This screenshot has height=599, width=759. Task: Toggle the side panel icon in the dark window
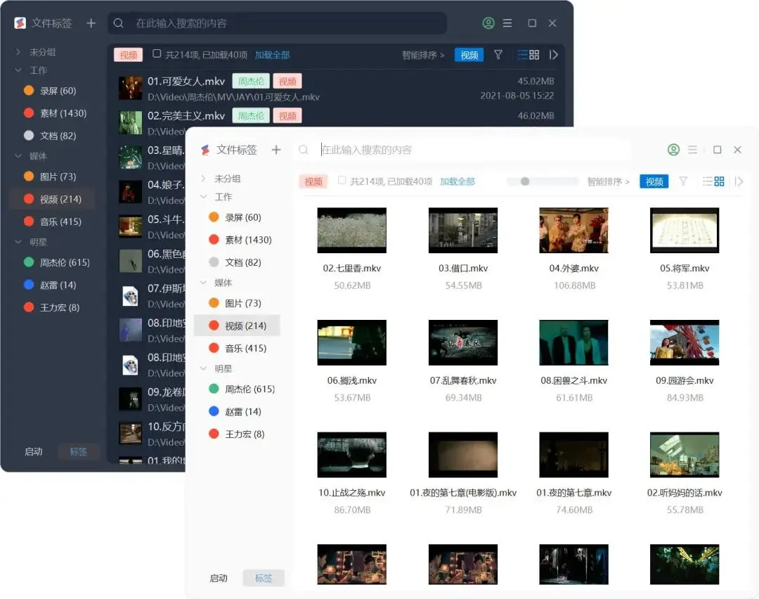click(x=553, y=55)
